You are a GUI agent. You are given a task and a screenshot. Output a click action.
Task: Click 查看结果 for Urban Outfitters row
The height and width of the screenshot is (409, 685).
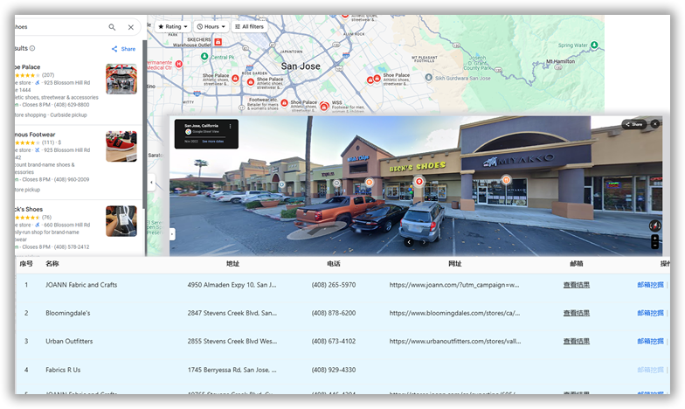coord(577,341)
